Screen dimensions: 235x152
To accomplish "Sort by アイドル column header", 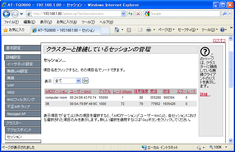I will pos(105,91).
